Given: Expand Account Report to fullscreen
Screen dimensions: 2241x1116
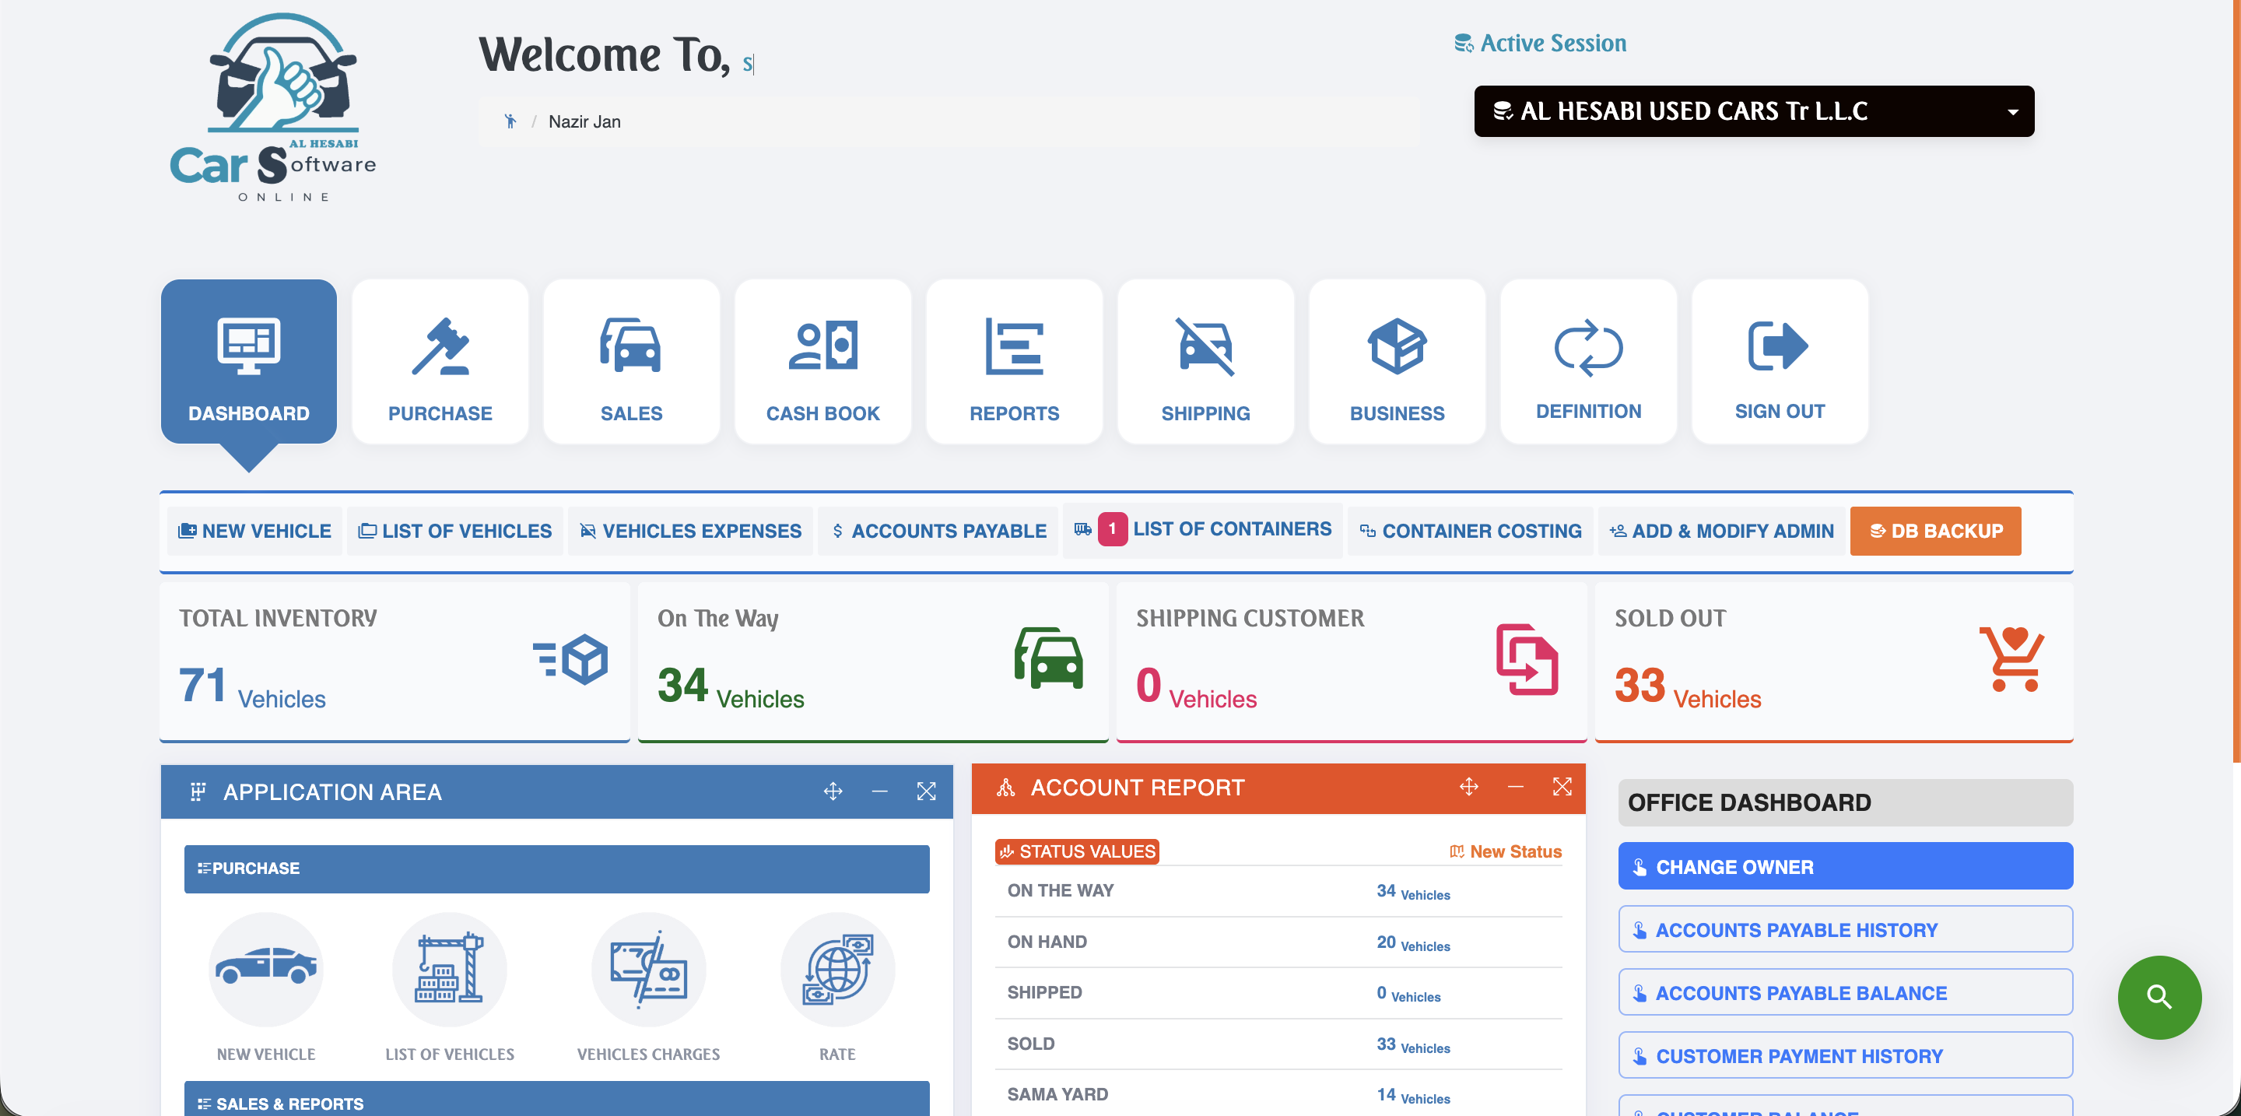Looking at the screenshot, I should [1562, 788].
